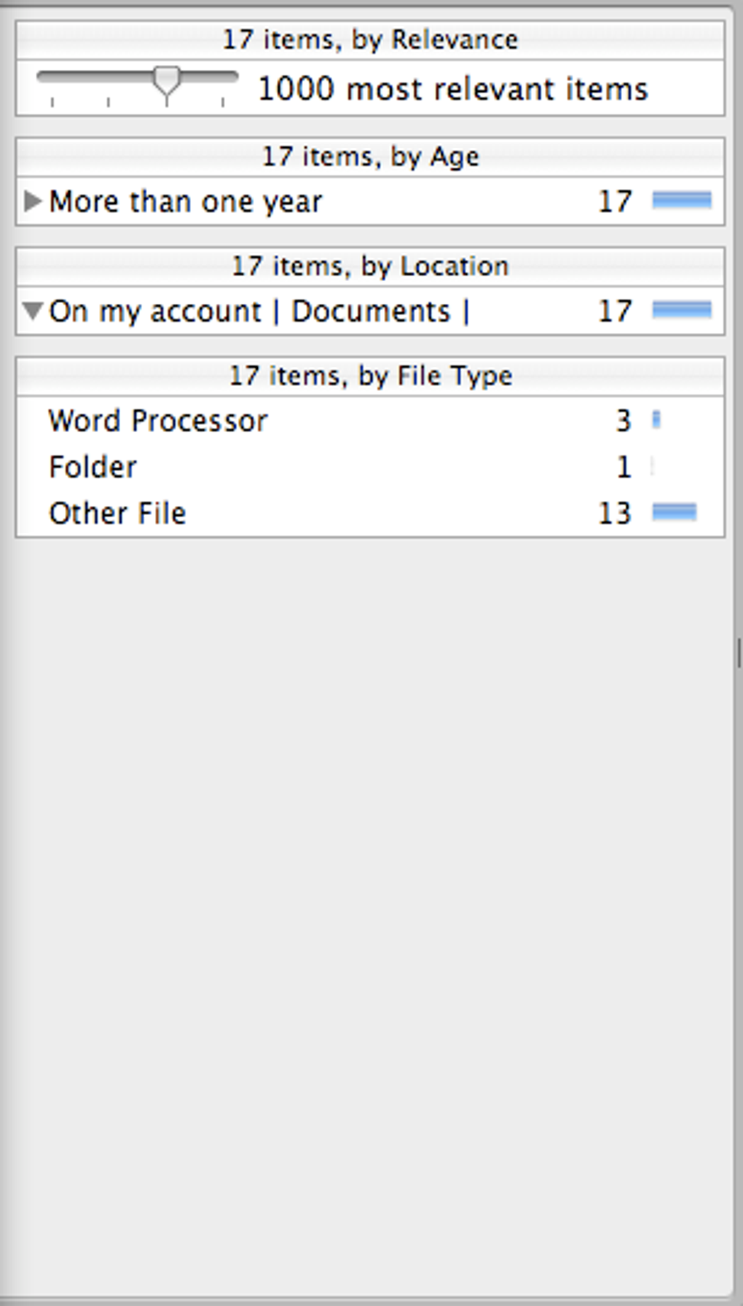Image resolution: width=743 pixels, height=1306 pixels.
Task: Click the blue bar in the Age row
Action: coord(682,200)
